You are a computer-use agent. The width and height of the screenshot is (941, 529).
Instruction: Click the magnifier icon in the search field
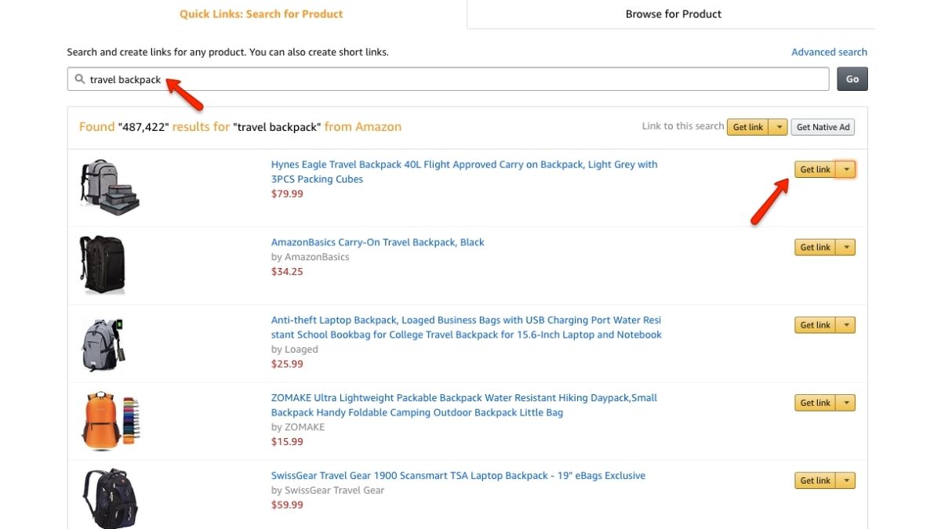pyautogui.click(x=78, y=78)
